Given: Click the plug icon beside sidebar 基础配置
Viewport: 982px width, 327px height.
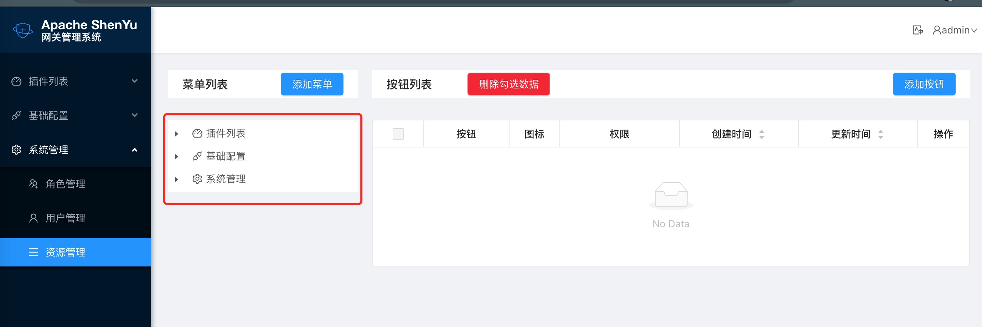Looking at the screenshot, I should [16, 115].
